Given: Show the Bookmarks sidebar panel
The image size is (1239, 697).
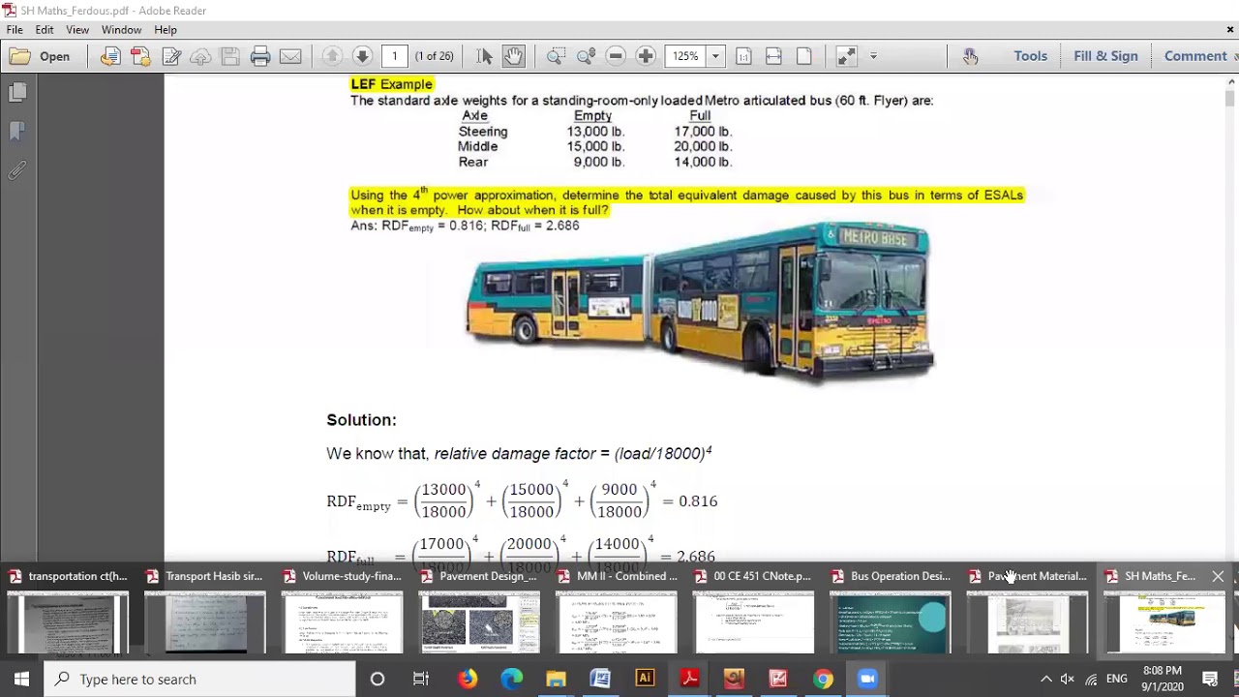Looking at the screenshot, I should tap(17, 131).
